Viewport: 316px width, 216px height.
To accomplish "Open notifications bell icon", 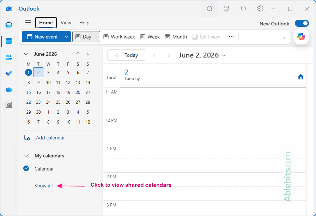I will [243, 9].
